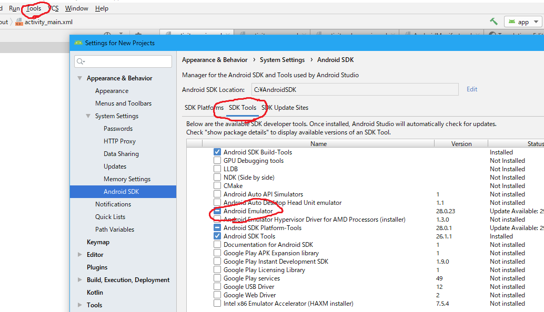The width and height of the screenshot is (544, 312).
Task: Click the magnifier icon in settings search
Action: [x=80, y=61]
